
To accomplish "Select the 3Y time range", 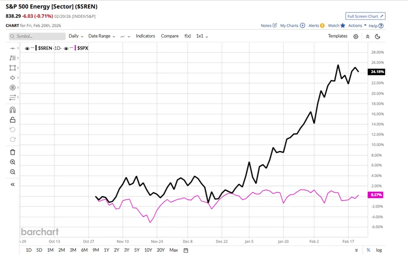I will [x=127, y=250].
